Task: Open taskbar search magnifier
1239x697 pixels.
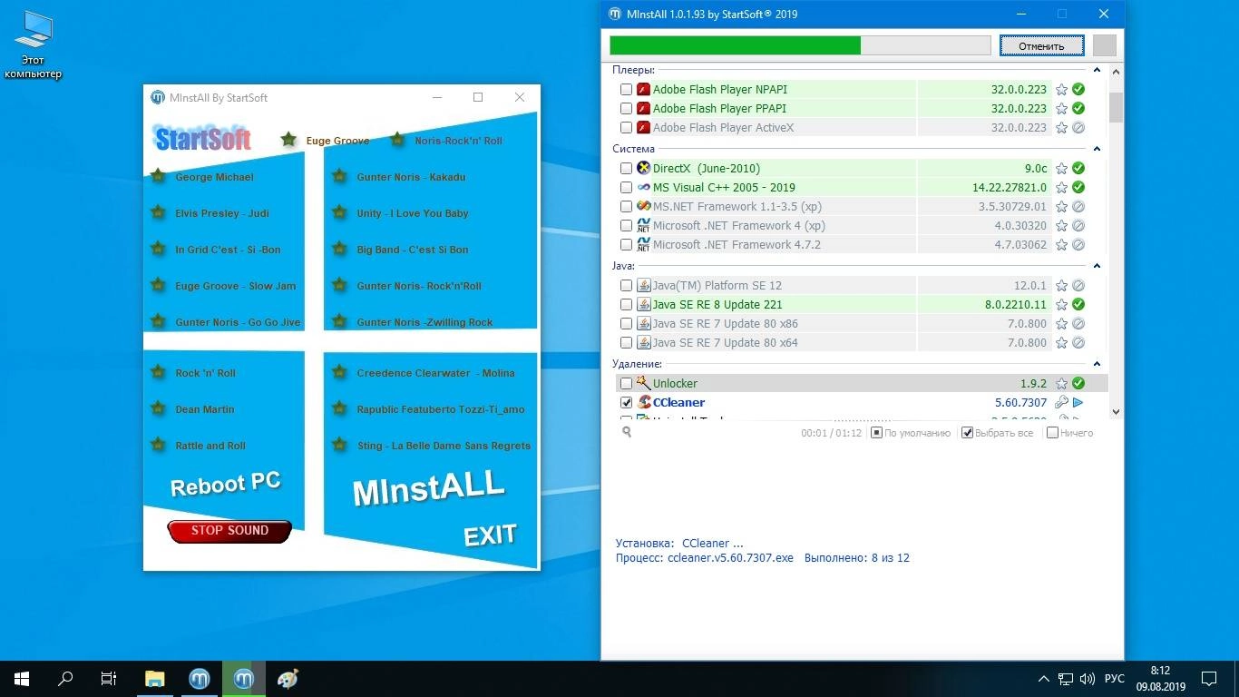Action: 65,679
